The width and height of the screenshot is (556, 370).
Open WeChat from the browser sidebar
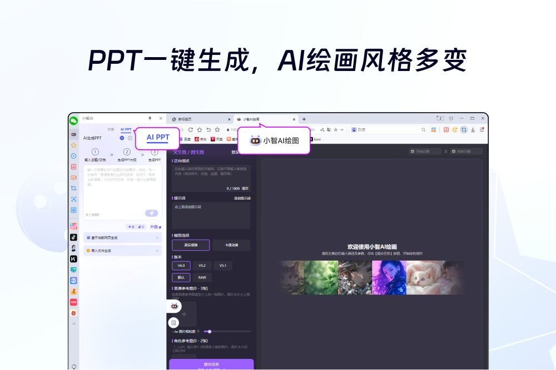tap(73, 121)
